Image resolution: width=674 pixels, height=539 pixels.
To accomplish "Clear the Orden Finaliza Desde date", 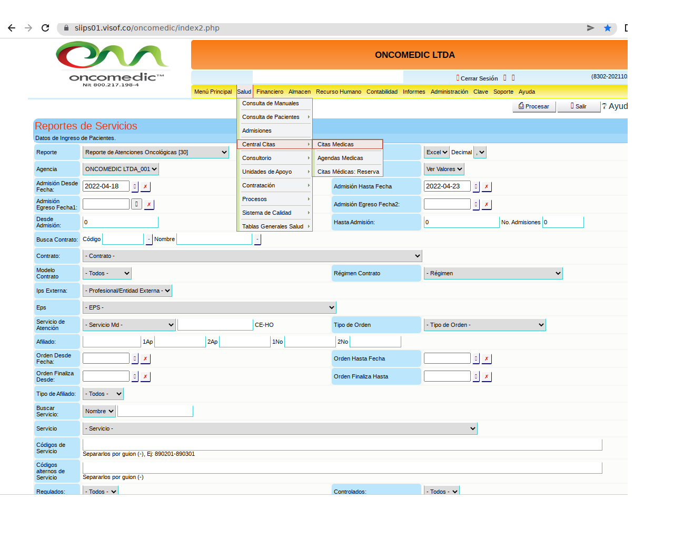I will (145, 376).
